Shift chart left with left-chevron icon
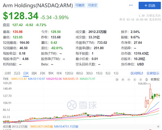The width and height of the screenshot is (162, 130). click(x=135, y=80)
